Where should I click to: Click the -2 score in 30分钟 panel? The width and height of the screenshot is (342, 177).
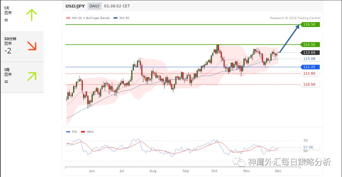pos(8,51)
